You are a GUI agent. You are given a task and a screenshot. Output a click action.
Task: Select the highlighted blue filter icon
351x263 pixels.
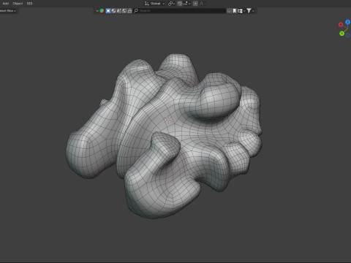coord(108,11)
